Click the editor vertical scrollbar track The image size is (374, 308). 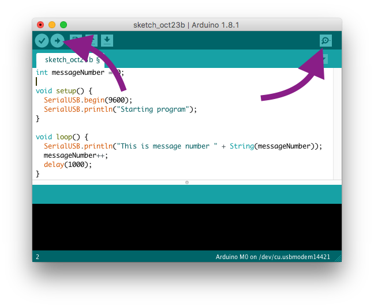337,124
